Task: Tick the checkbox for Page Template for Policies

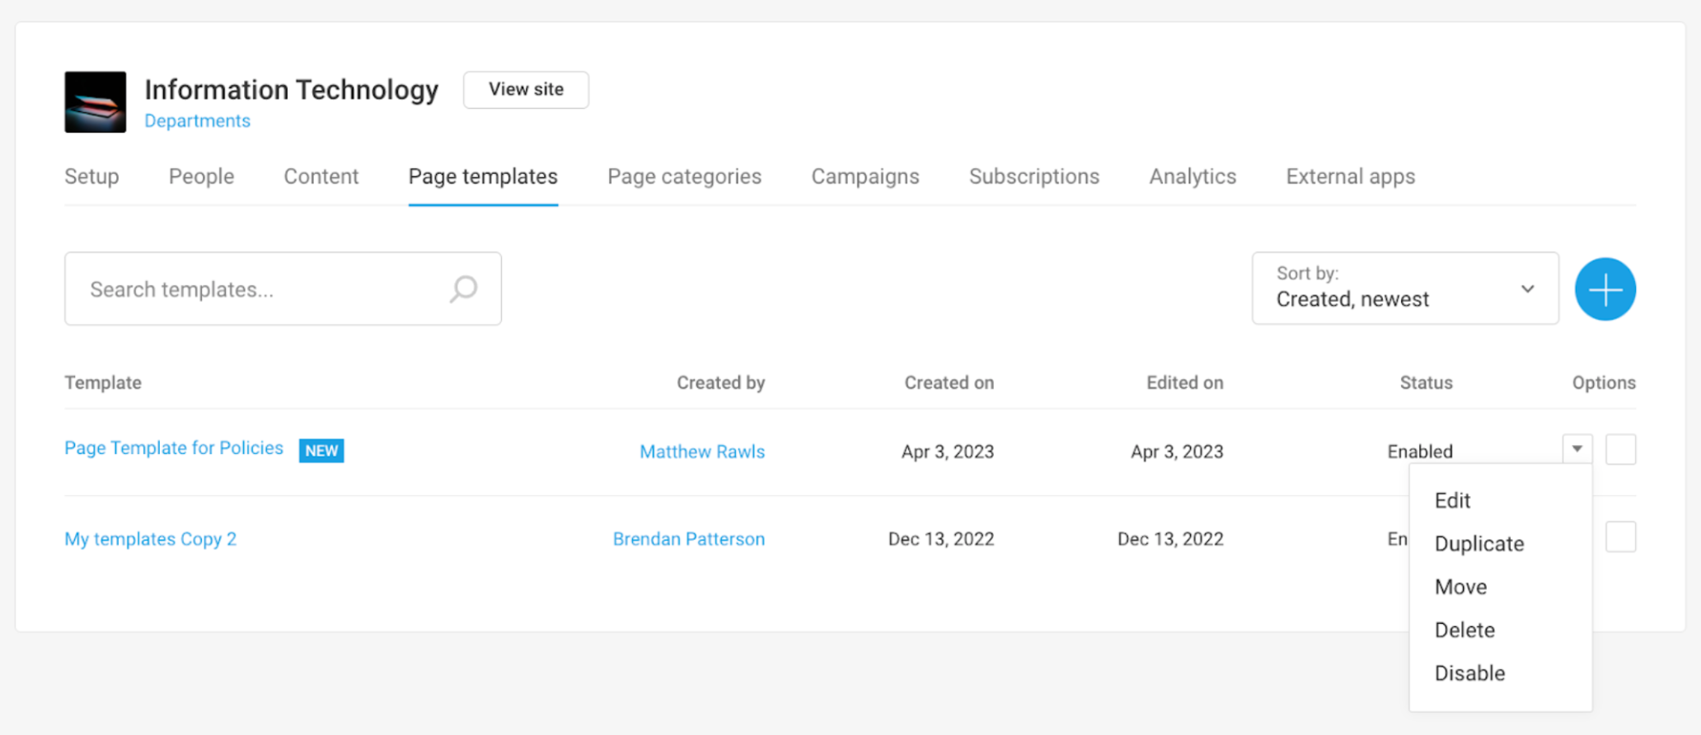Action: click(1620, 450)
